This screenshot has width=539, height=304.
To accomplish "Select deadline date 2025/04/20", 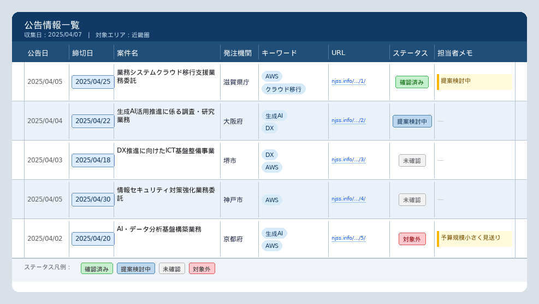I will (x=93, y=239).
